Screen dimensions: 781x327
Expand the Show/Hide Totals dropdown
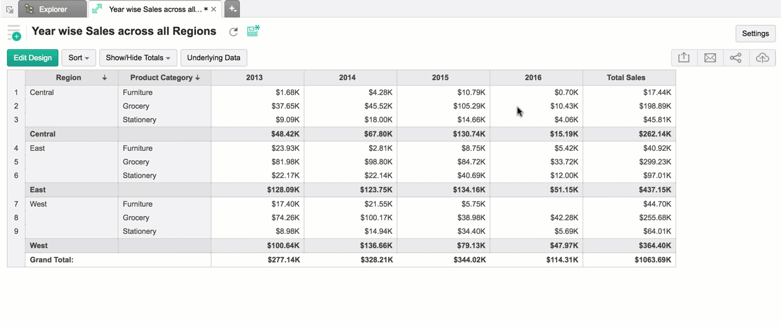138,58
